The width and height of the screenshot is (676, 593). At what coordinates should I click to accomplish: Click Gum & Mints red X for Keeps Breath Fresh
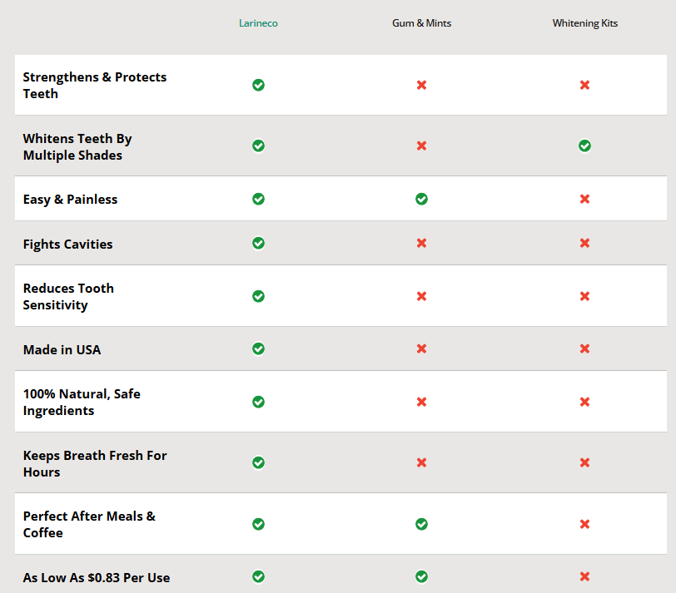(421, 462)
